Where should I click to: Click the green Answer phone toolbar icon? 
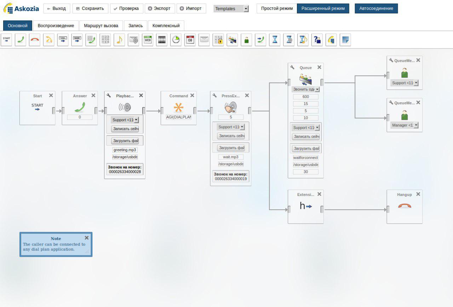(x=21, y=40)
